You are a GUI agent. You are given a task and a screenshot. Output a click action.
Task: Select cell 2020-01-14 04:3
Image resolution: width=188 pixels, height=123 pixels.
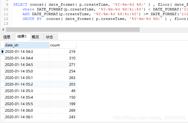(27, 52)
